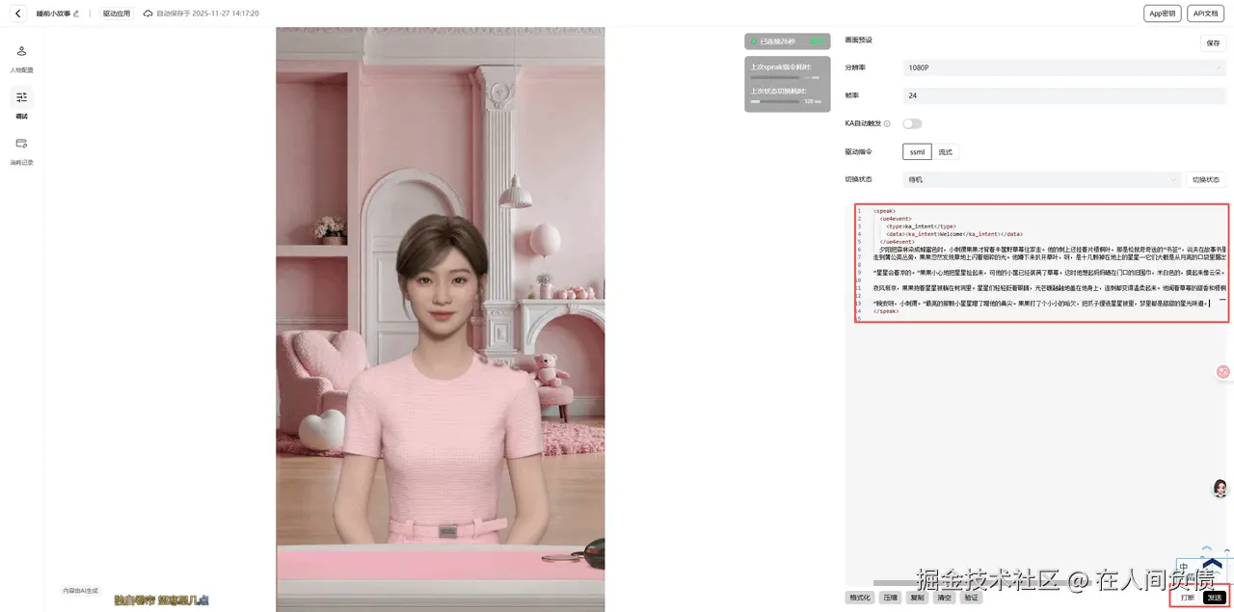
Task: Open the 人物配置 sidebar section
Action: click(21, 58)
